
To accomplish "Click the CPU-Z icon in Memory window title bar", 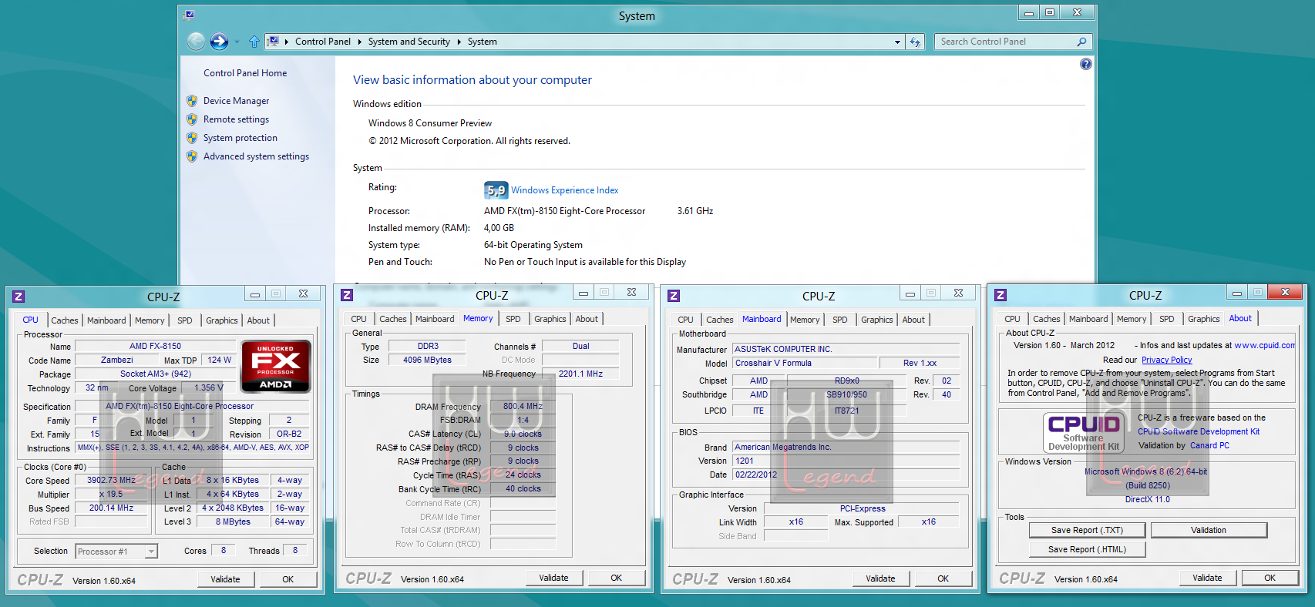I will 347,295.
